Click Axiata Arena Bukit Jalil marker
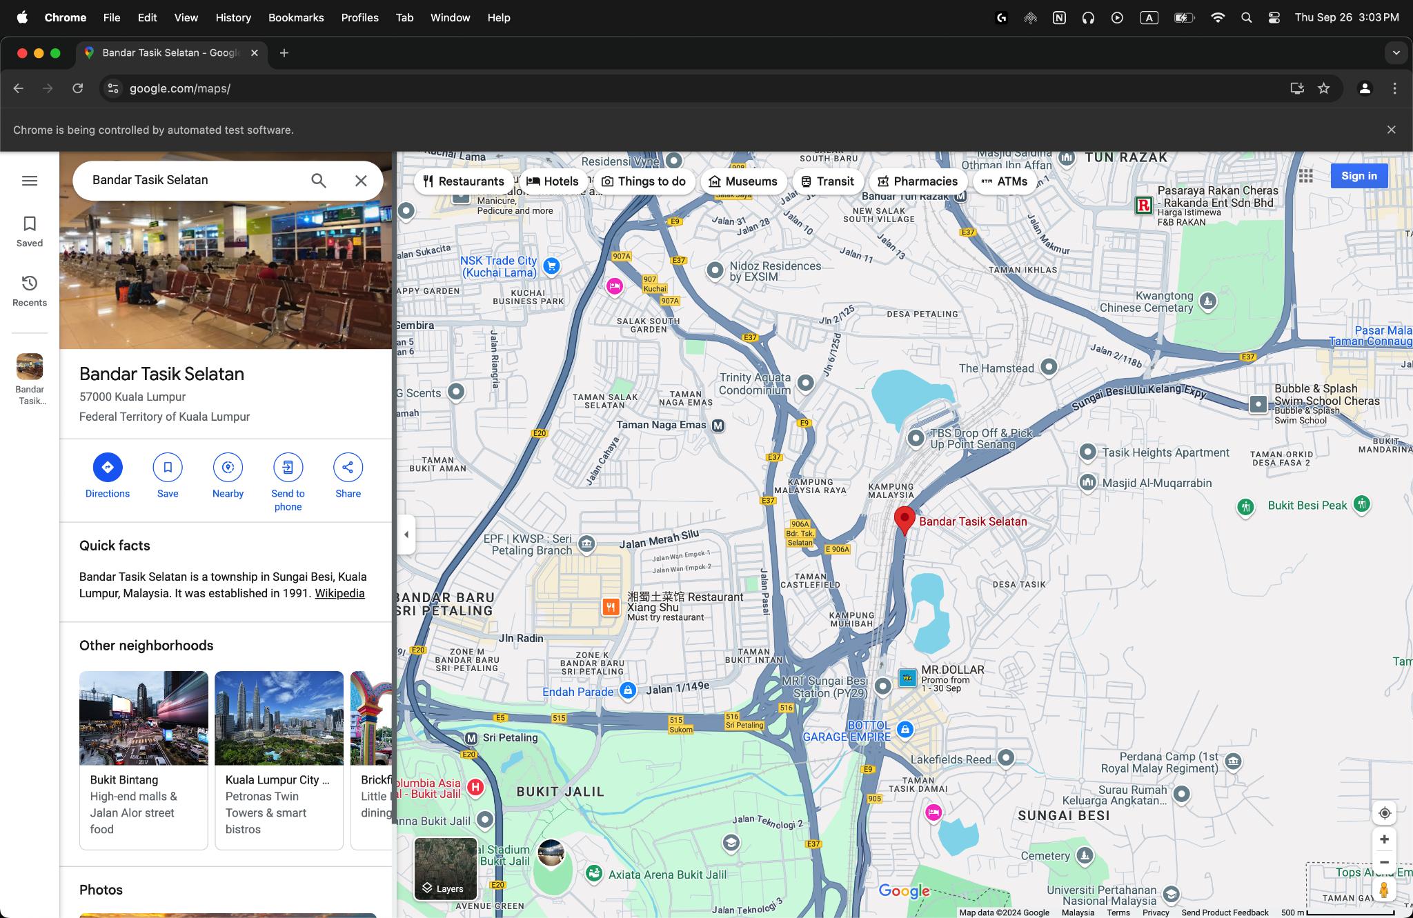Screen dimensions: 1413x918 click(593, 874)
